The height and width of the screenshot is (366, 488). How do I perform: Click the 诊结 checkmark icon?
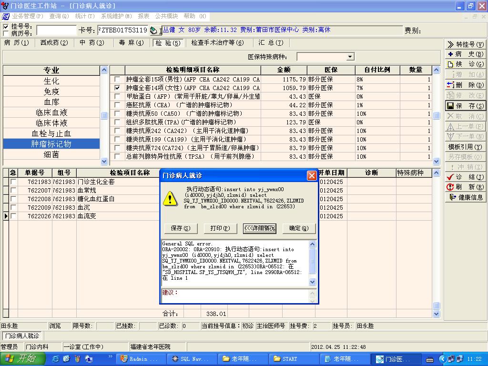point(450,177)
